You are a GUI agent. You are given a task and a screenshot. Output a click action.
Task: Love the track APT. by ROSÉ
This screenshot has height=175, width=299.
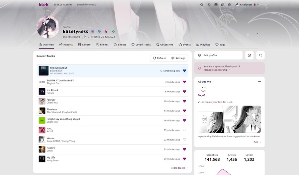click(x=184, y=130)
